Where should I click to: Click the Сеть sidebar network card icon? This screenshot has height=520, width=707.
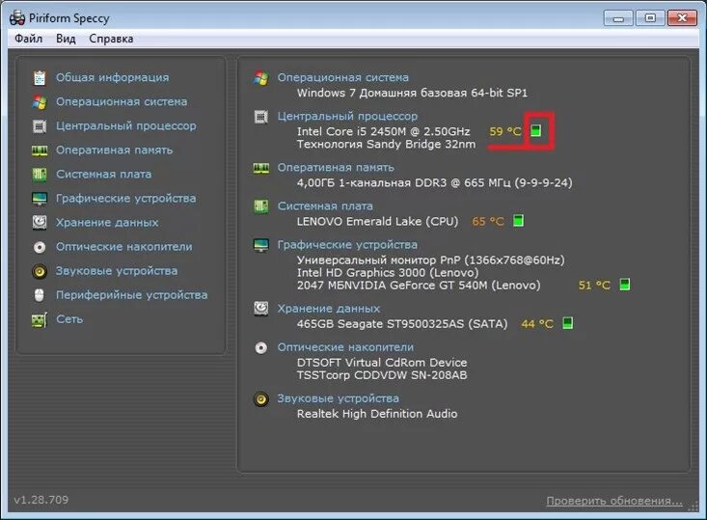pos(40,319)
